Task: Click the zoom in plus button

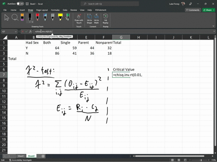Action: tap(209, 160)
